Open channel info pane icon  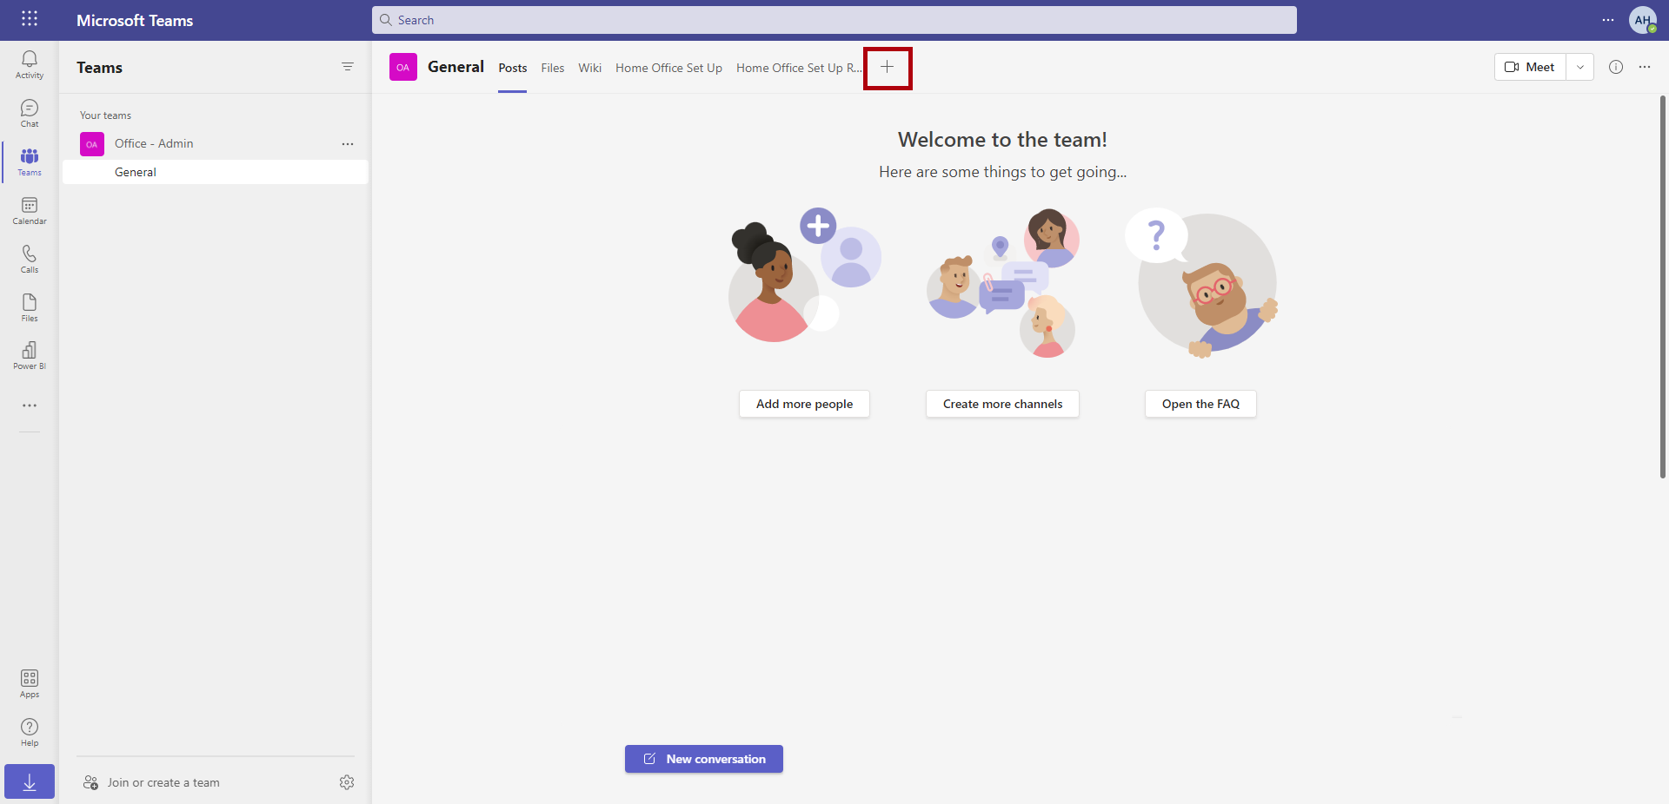1616,67
